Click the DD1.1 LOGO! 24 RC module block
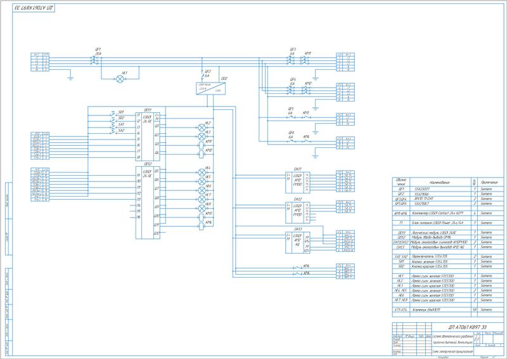The height and width of the screenshot is (359, 507). [148, 136]
